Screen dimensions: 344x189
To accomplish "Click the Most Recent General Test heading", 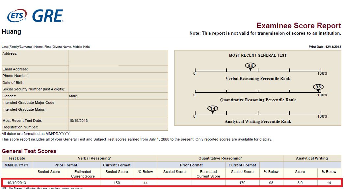I will click(x=258, y=55).
